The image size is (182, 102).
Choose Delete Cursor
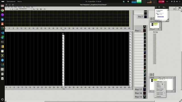160,94
